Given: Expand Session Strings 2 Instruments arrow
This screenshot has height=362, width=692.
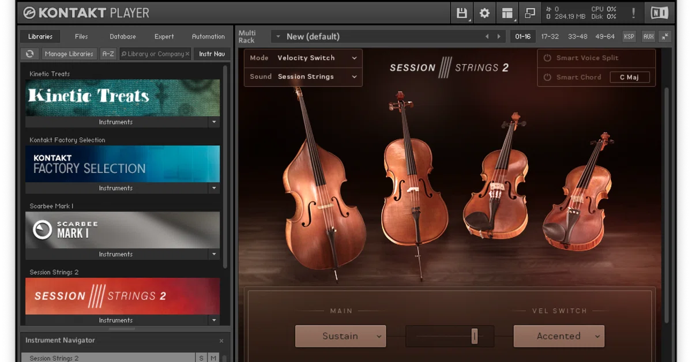Looking at the screenshot, I should tap(214, 320).
